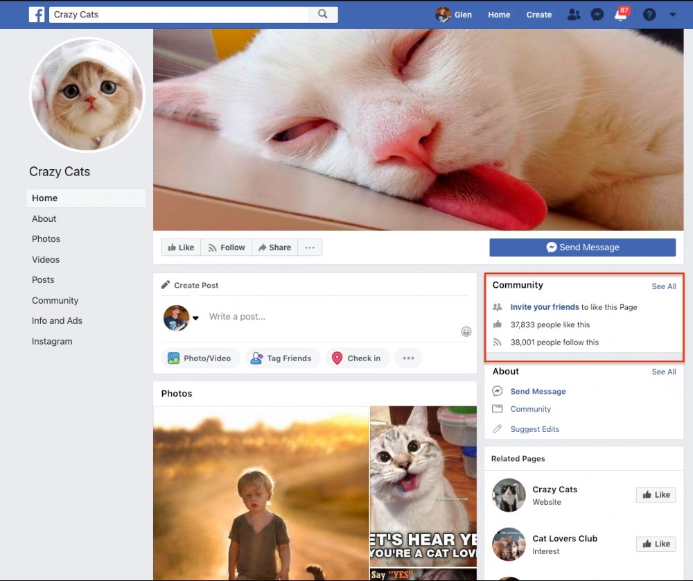Click Tag Friends button

click(x=282, y=358)
